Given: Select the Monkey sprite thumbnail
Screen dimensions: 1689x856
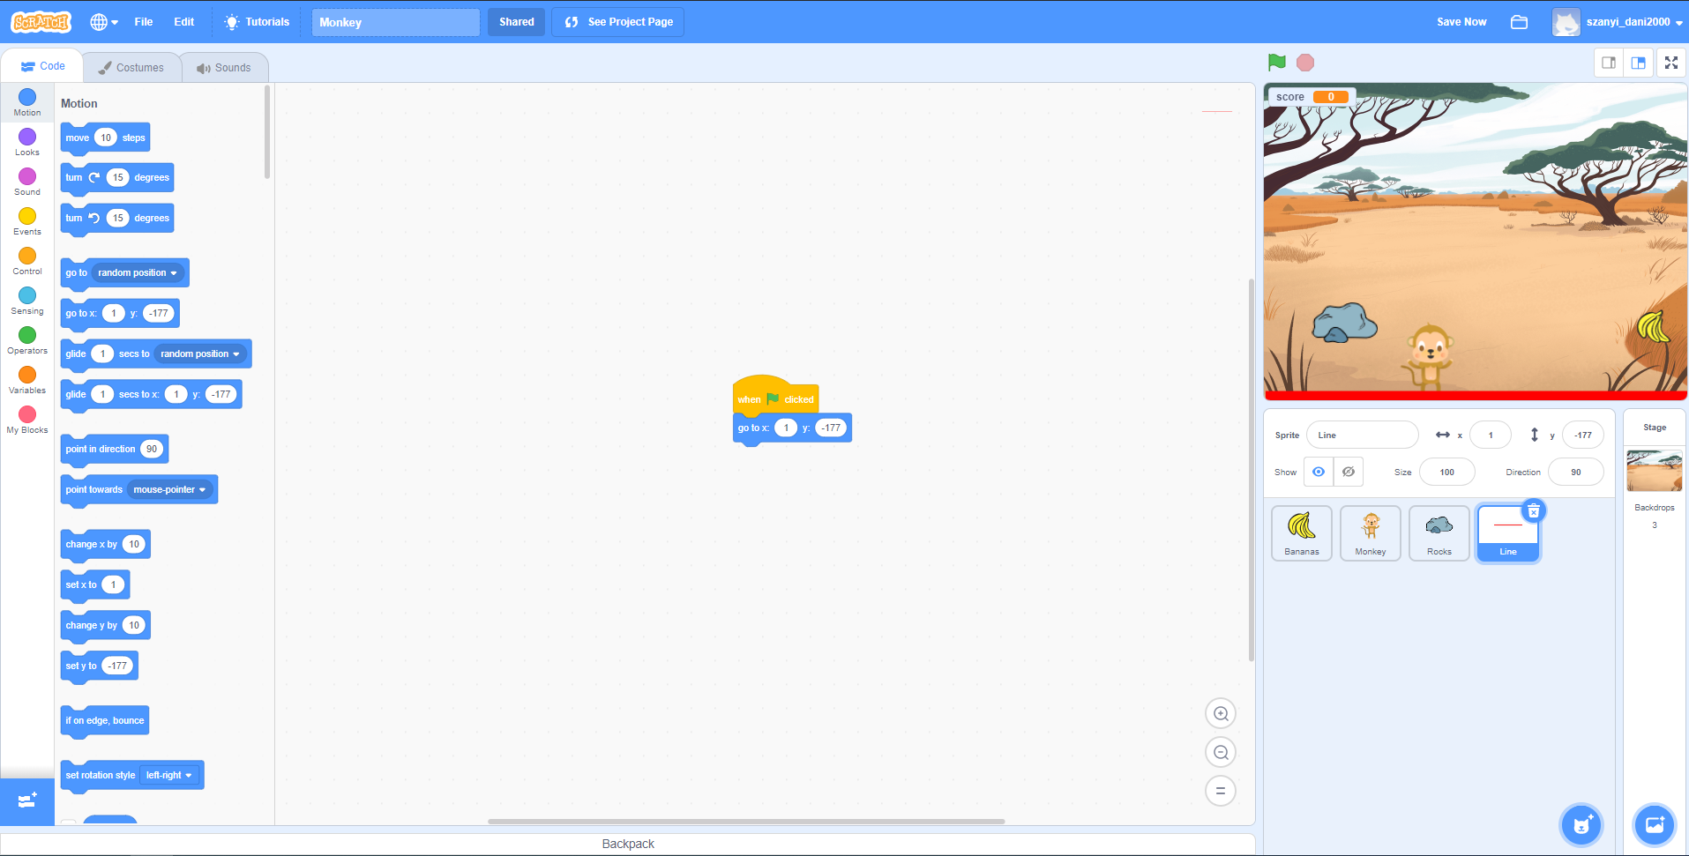Looking at the screenshot, I should (x=1371, y=533).
